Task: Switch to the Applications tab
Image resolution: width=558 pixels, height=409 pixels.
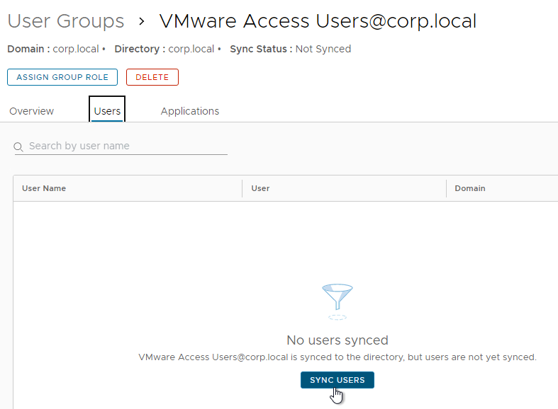Action: [190, 111]
